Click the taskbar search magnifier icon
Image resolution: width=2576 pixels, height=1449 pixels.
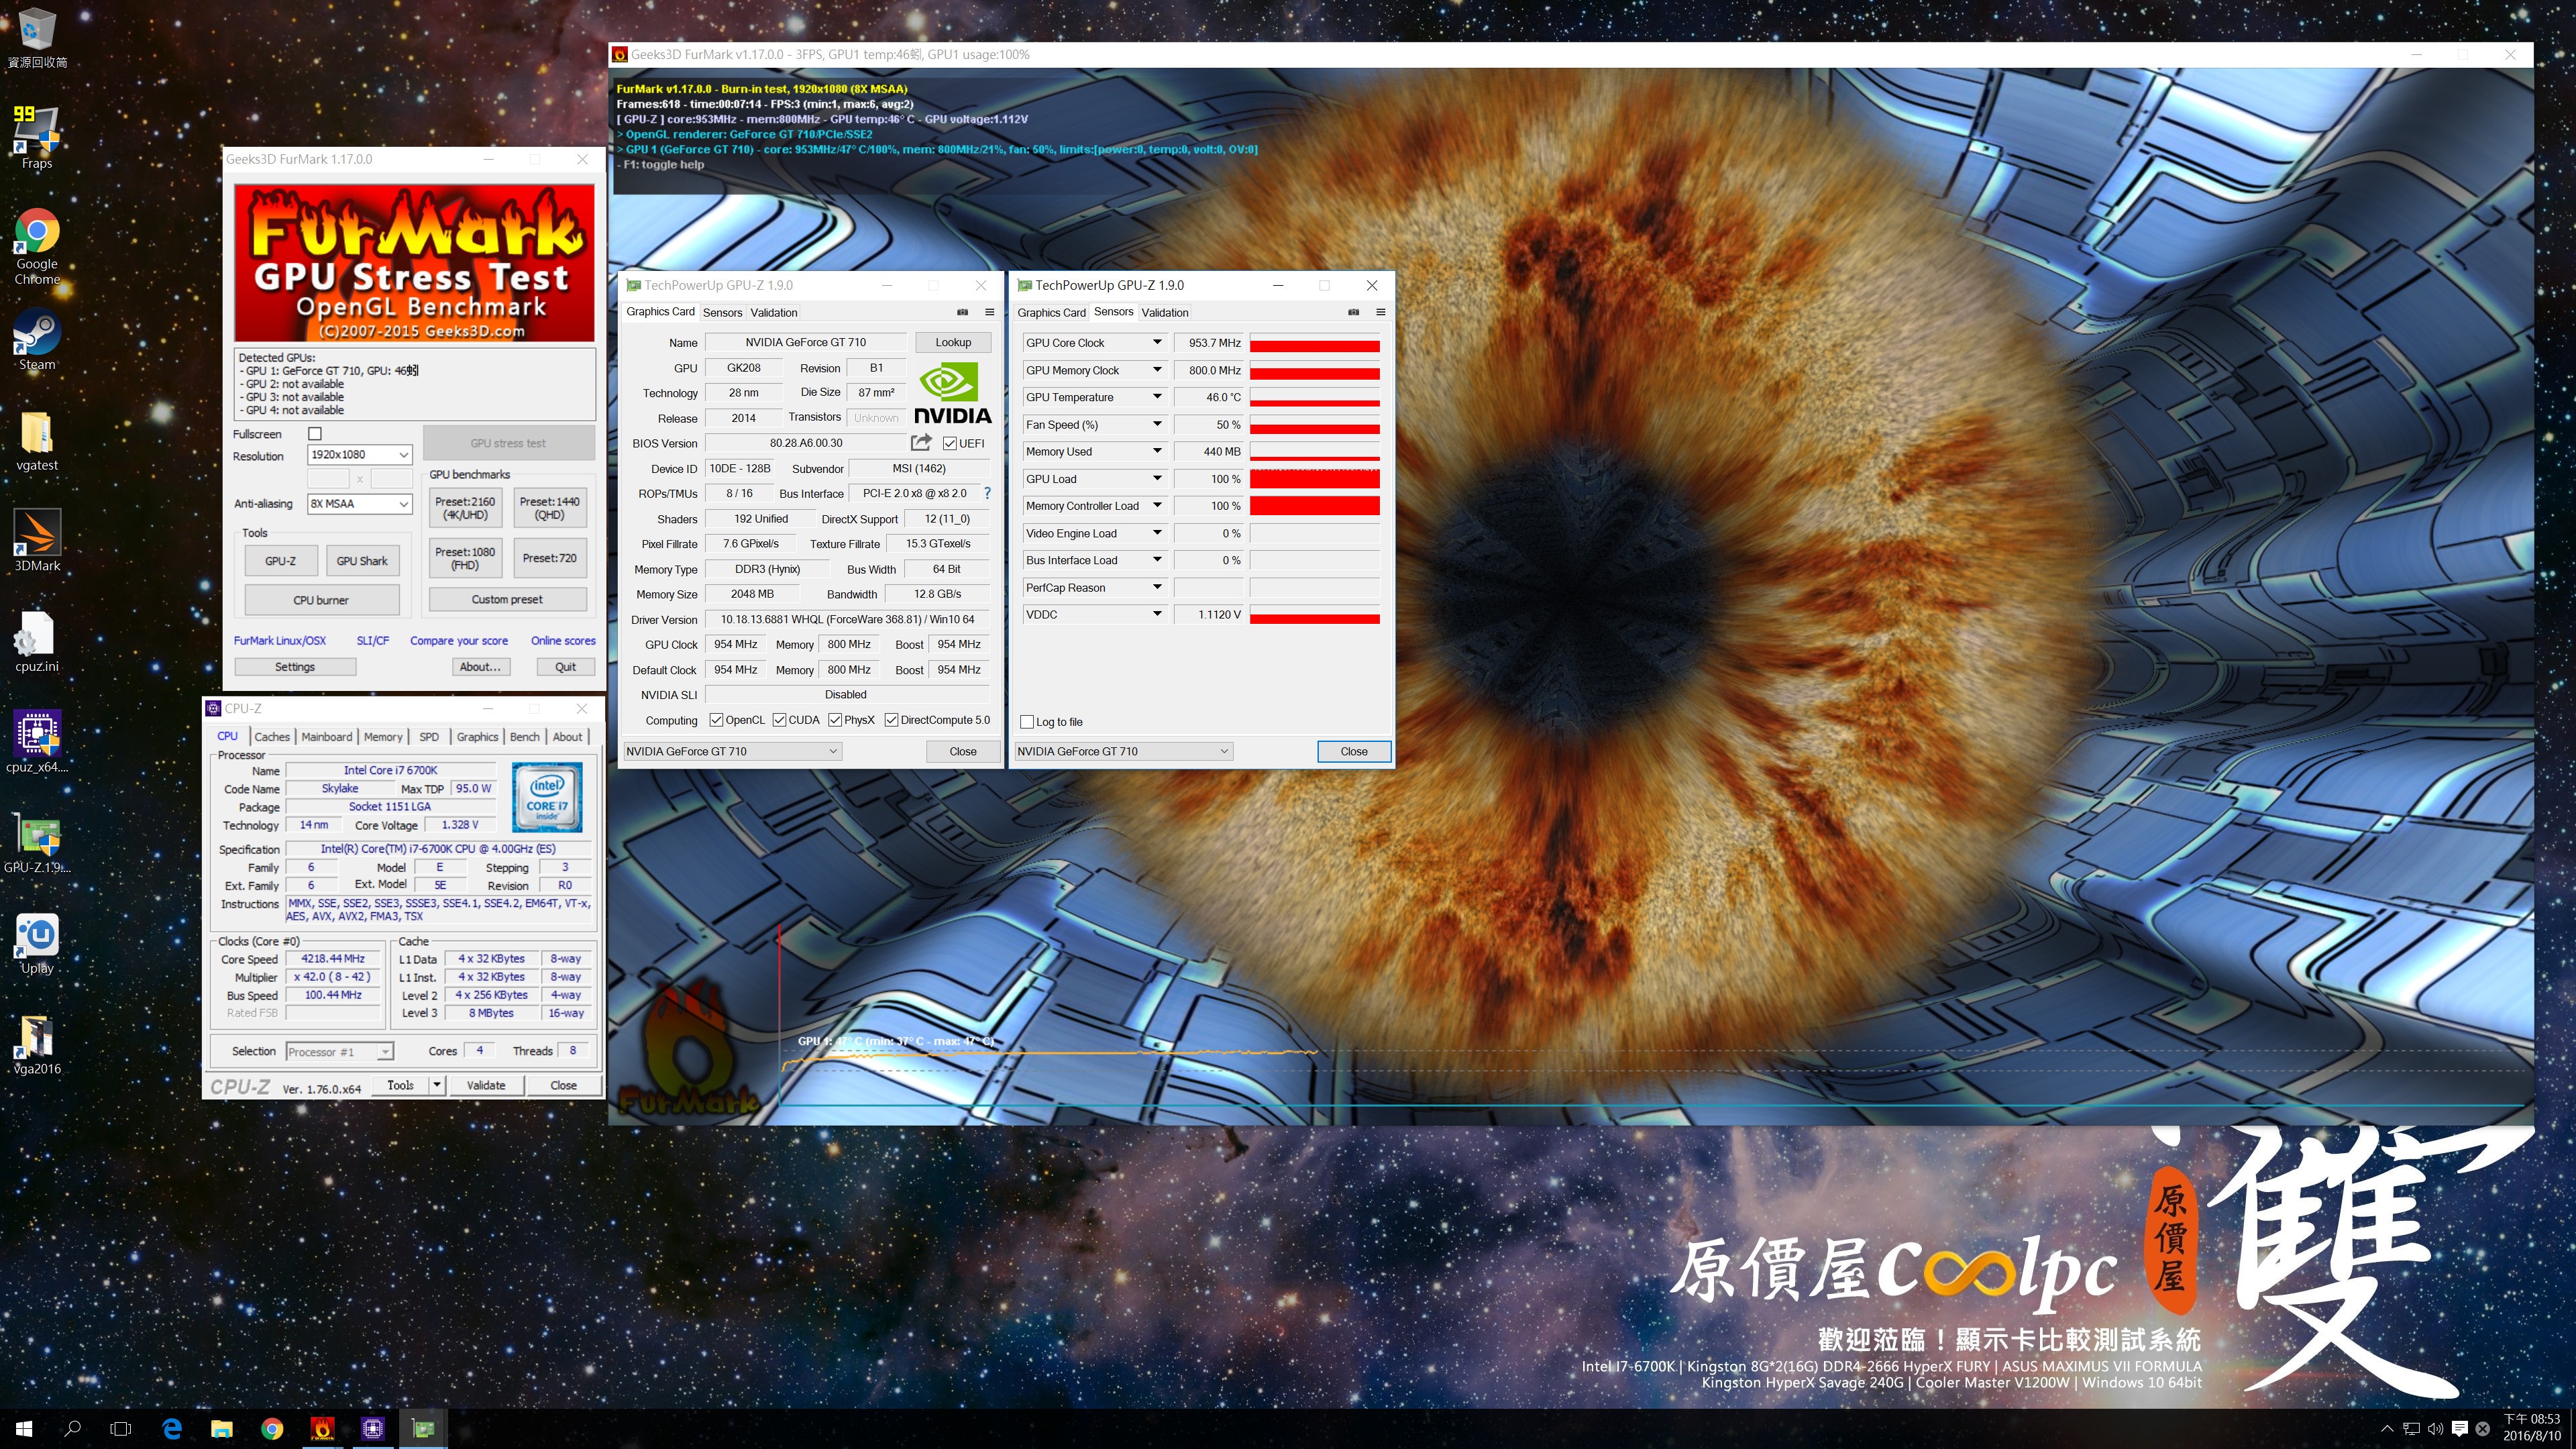point(72,1429)
